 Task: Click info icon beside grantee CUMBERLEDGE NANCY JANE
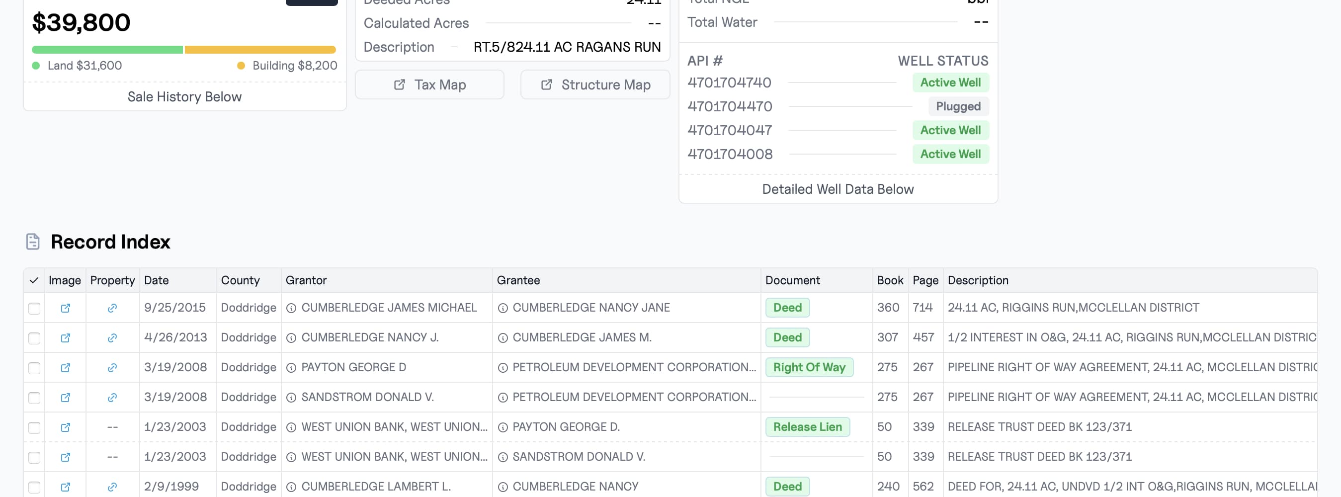click(x=503, y=308)
